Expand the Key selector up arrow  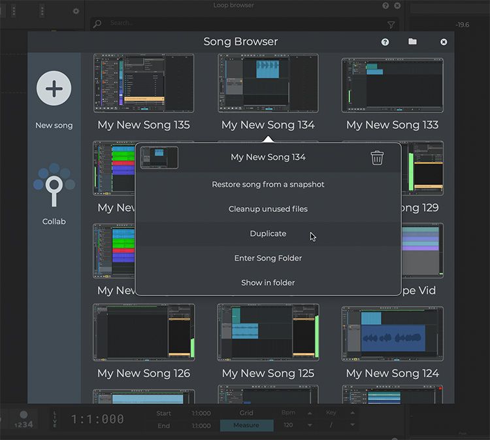coord(353,413)
